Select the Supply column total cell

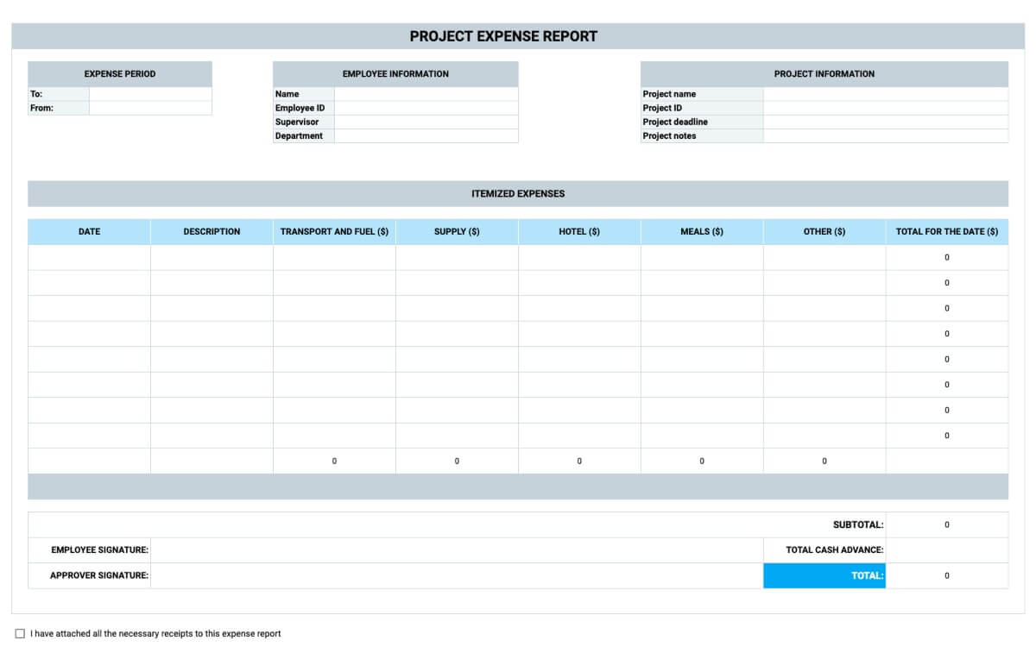[458, 461]
